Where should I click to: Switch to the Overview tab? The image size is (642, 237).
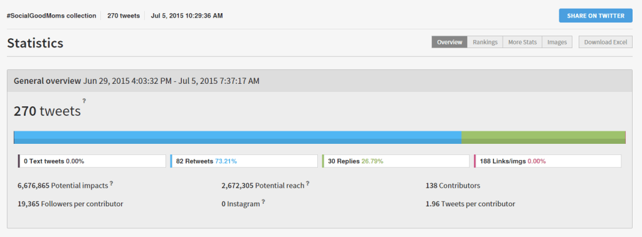point(449,42)
